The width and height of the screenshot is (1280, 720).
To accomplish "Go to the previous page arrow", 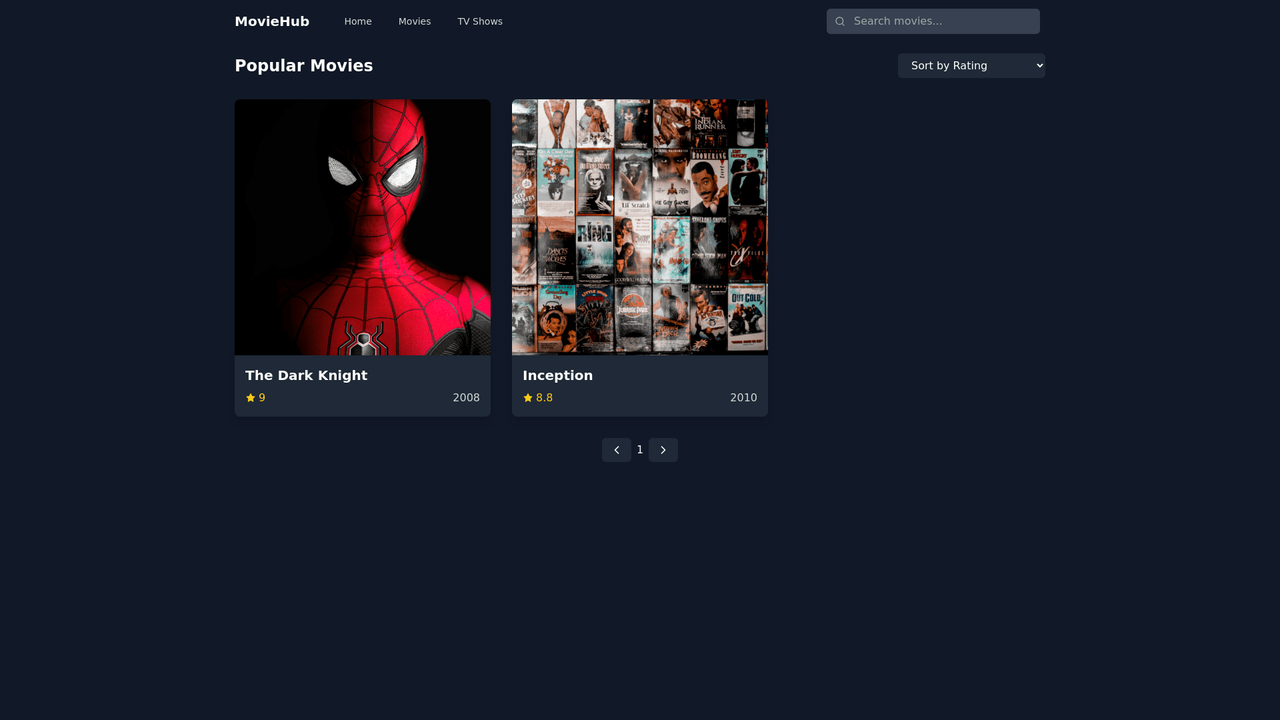I will 616,450.
